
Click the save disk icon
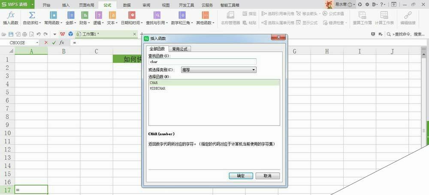[x=11, y=34]
